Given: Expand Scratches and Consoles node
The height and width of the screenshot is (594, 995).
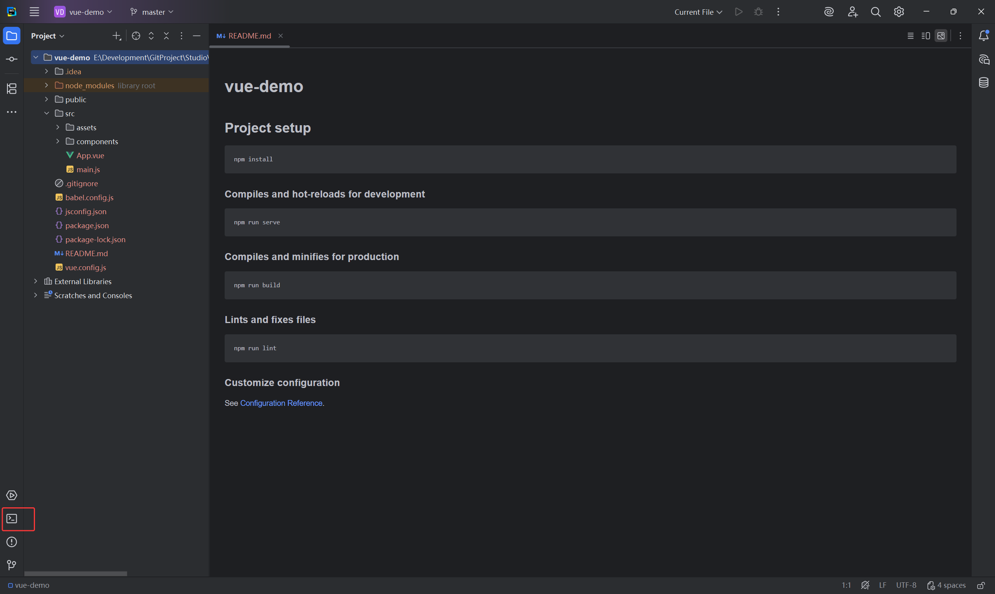Looking at the screenshot, I should point(36,295).
